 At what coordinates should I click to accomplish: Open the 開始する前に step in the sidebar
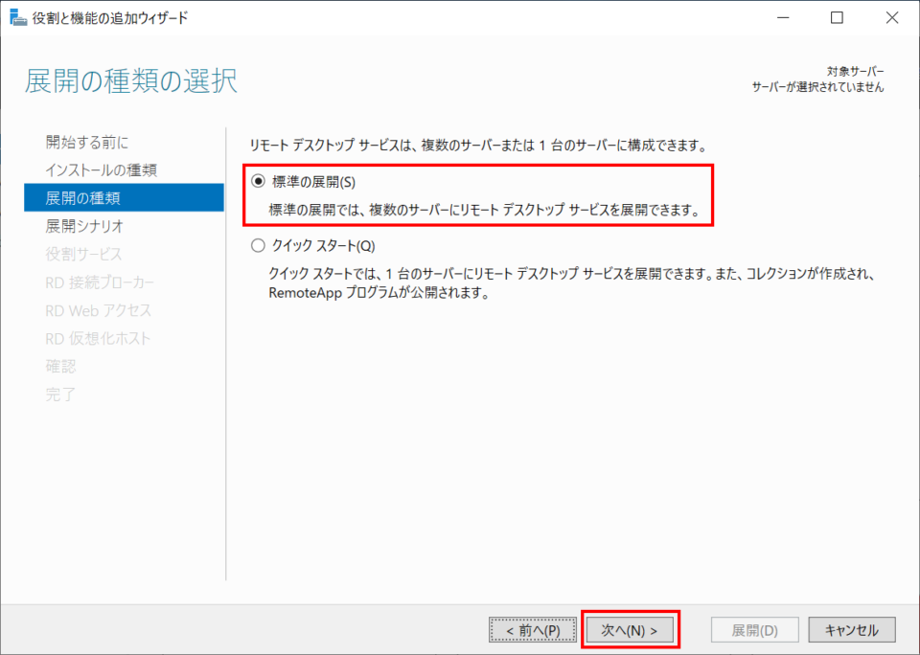pyautogui.click(x=87, y=142)
